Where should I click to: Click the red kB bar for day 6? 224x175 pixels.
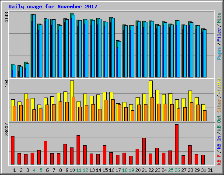point(45,153)
